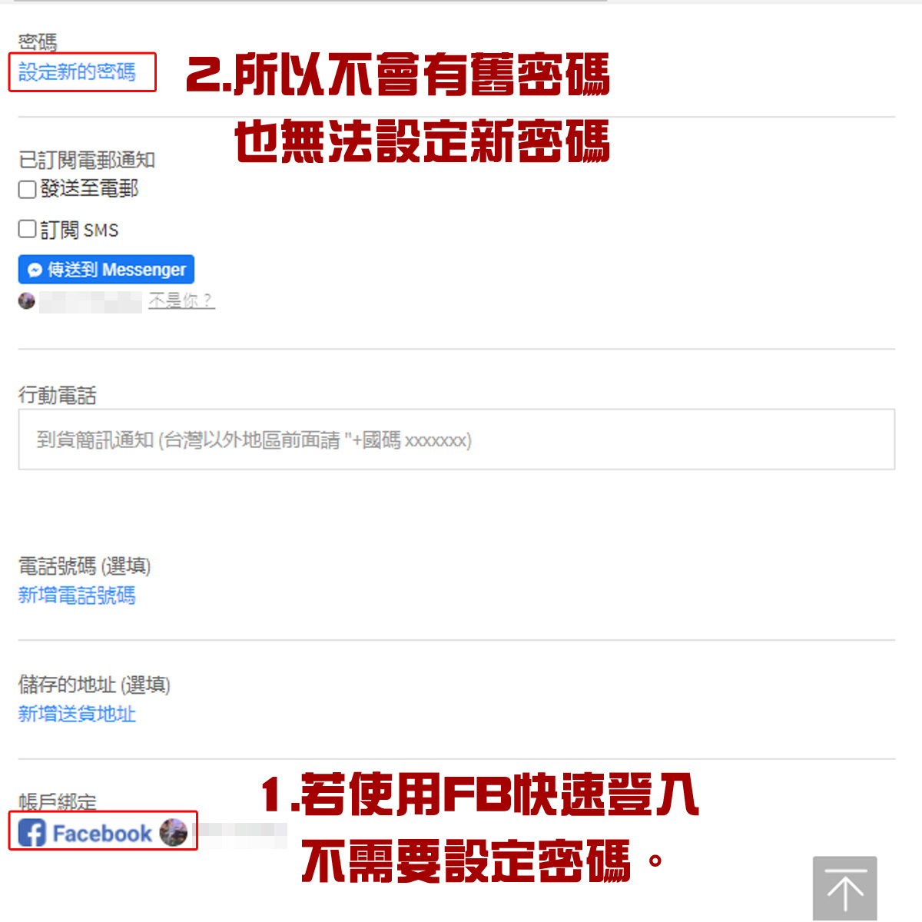Image resolution: width=922 pixels, height=922 pixels.
Task: Check the 訂閱 SMS checkbox
Action: 28,228
